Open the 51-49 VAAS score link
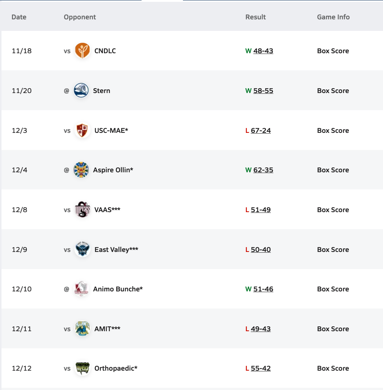This screenshot has height=390, width=383. (x=261, y=210)
